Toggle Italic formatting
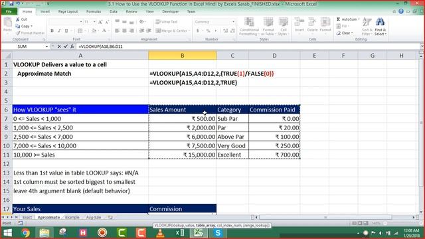 [59, 31]
